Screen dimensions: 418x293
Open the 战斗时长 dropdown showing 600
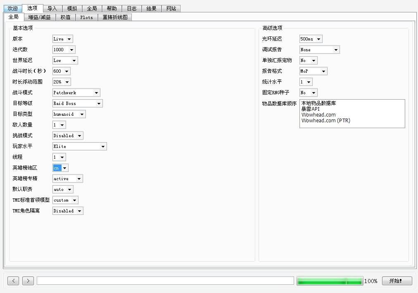[61, 71]
